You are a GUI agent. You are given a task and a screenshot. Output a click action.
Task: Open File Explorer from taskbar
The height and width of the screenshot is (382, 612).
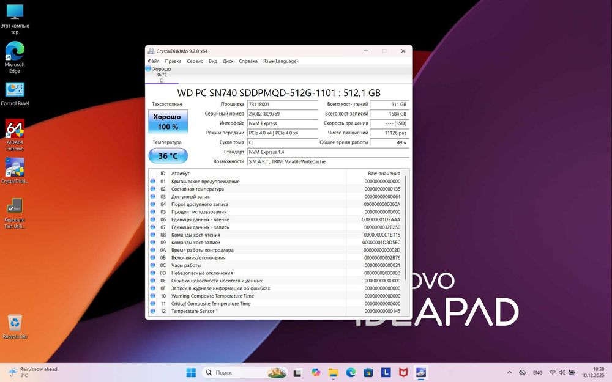333,373
